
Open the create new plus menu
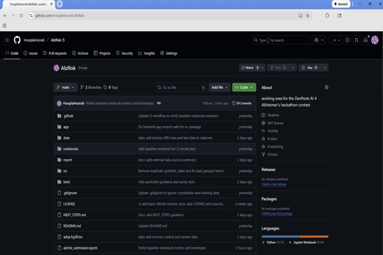point(336,40)
